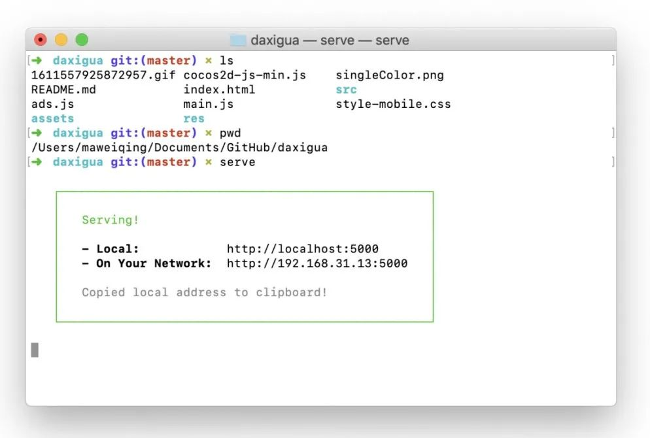650x438 pixels.
Task: Click the window title 'daxigua — serve — serve'
Action: [330, 40]
